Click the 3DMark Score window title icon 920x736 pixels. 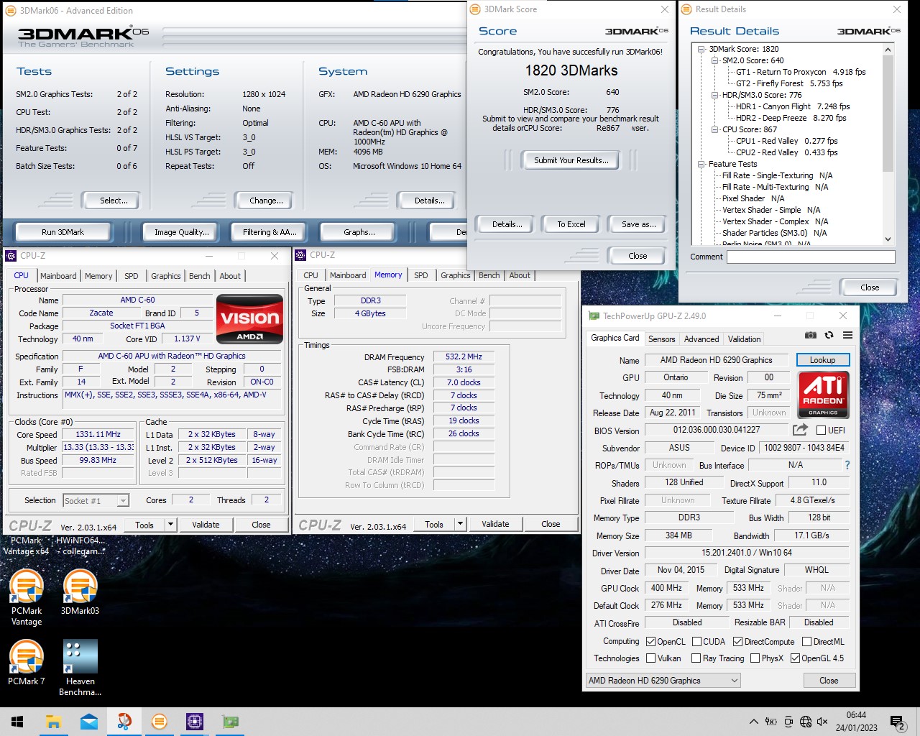[474, 9]
